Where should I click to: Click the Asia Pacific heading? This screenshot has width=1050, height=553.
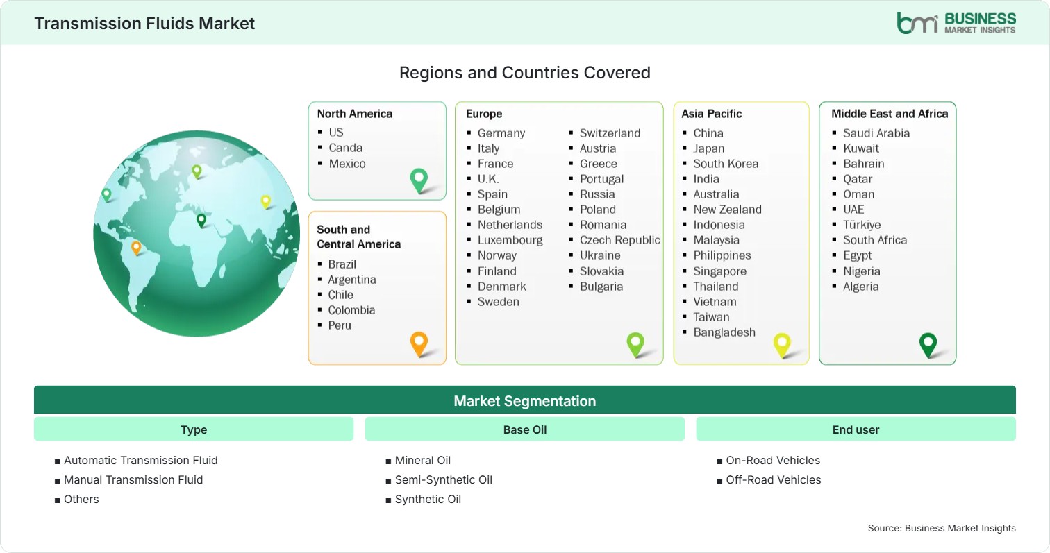point(712,114)
